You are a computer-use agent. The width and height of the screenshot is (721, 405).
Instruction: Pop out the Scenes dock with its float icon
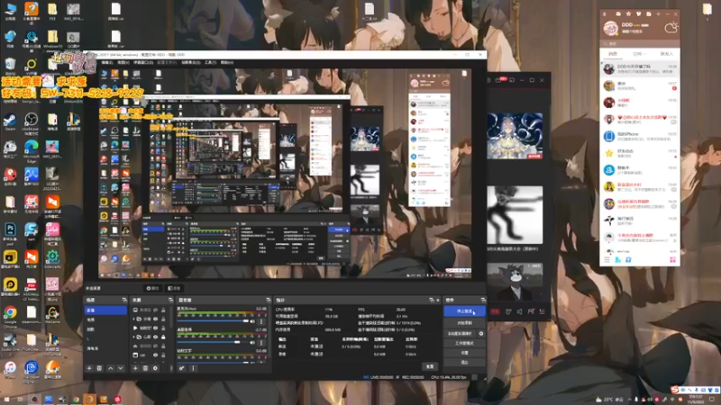[x=124, y=300]
